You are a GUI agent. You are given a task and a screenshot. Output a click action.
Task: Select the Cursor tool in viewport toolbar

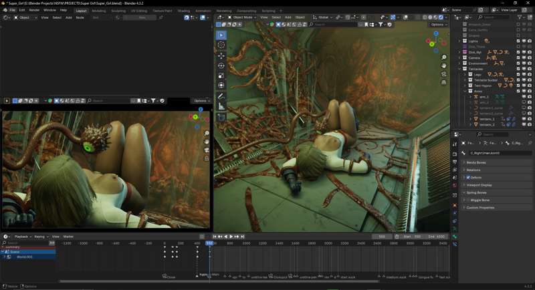pos(221,45)
